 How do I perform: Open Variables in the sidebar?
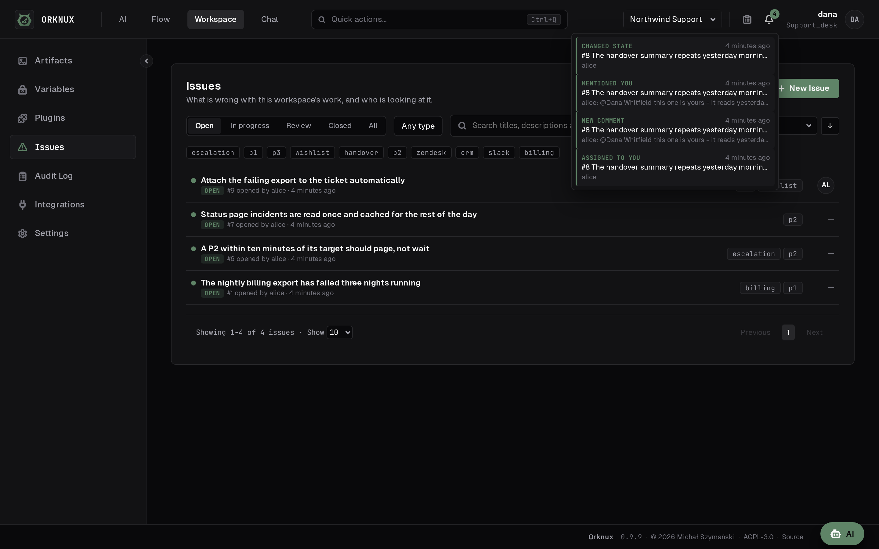[73, 89]
